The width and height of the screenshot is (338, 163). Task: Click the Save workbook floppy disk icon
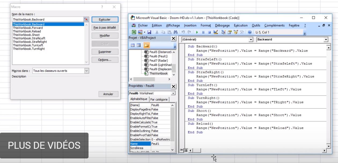point(149,32)
